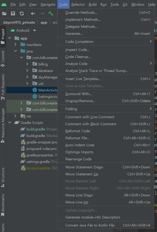This screenshot has height=232, width=157.
Task: Open the Build menu
Action: point(93,5)
